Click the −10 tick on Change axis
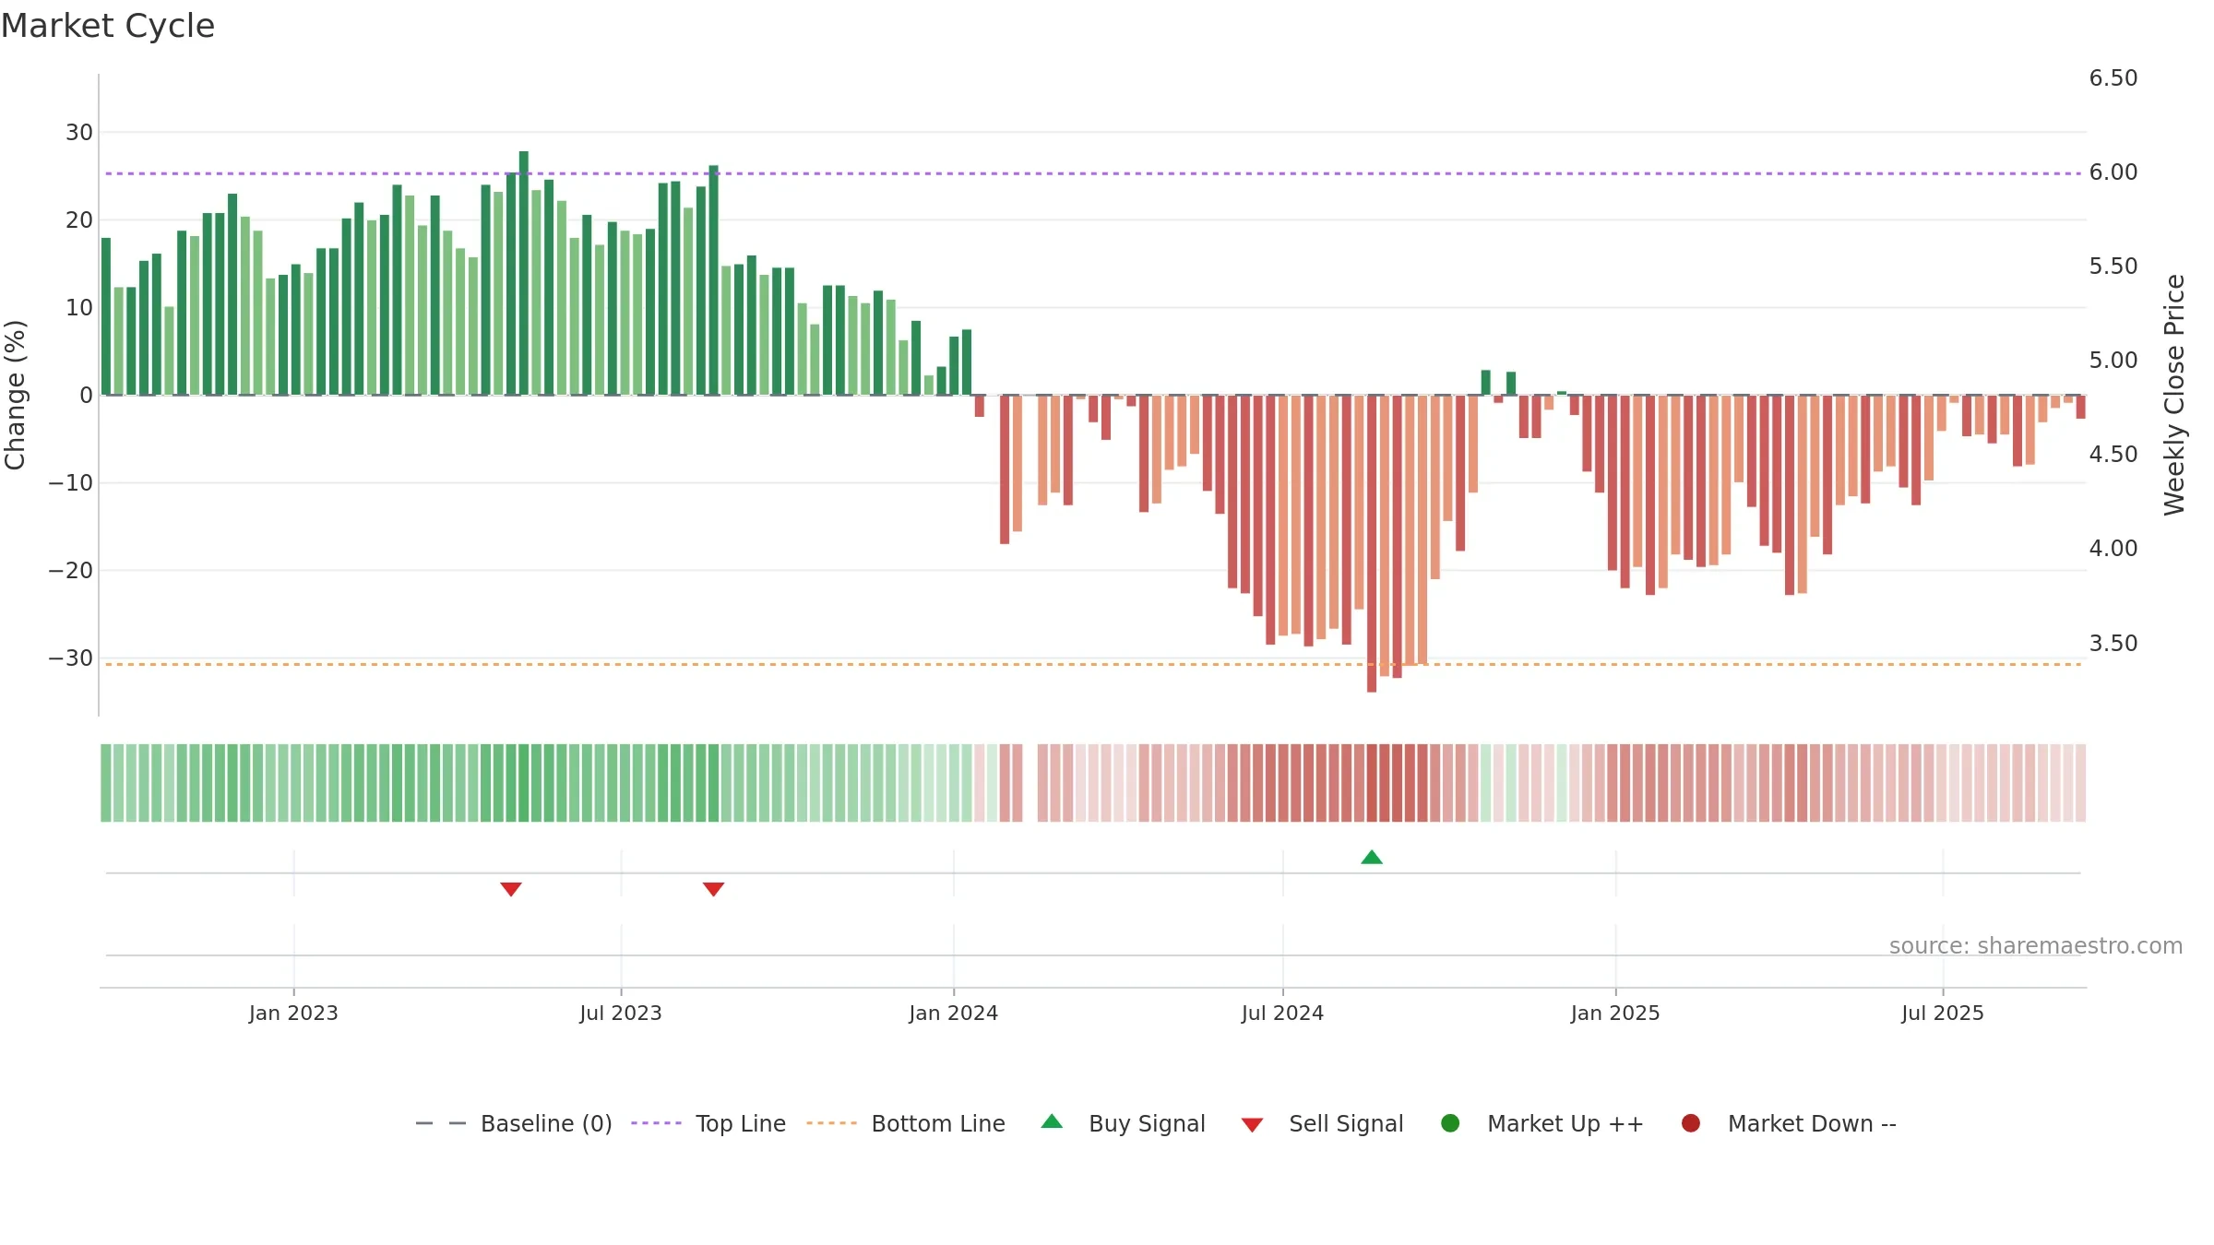The image size is (2214, 1245). [x=71, y=483]
